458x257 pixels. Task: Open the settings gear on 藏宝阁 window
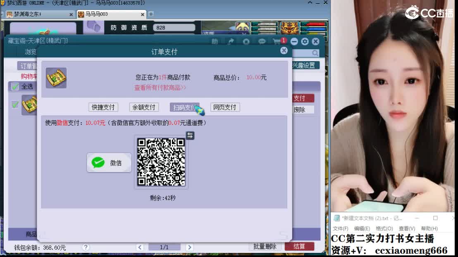tap(305, 41)
